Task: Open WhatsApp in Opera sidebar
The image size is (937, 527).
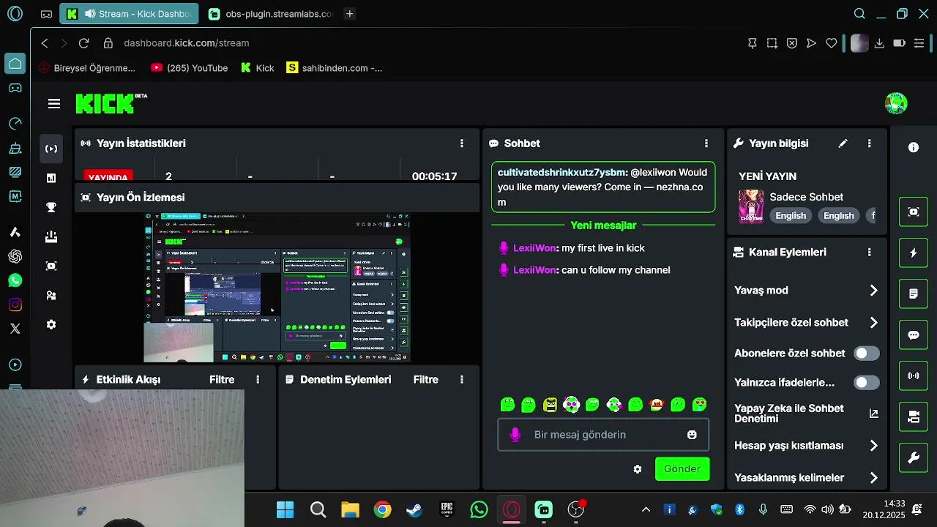Action: [x=15, y=280]
